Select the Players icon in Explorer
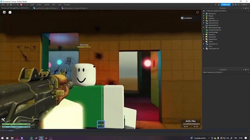This screenshot has width=250, height=140. (207, 16)
